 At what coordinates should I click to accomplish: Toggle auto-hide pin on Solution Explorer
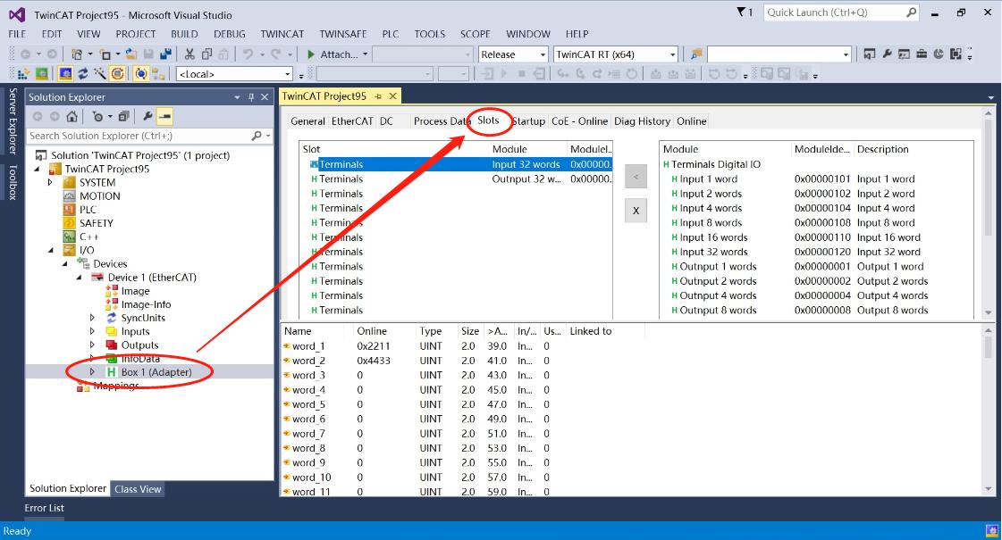click(x=251, y=97)
